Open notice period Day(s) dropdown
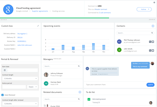 pyautogui.click(x=32, y=87)
